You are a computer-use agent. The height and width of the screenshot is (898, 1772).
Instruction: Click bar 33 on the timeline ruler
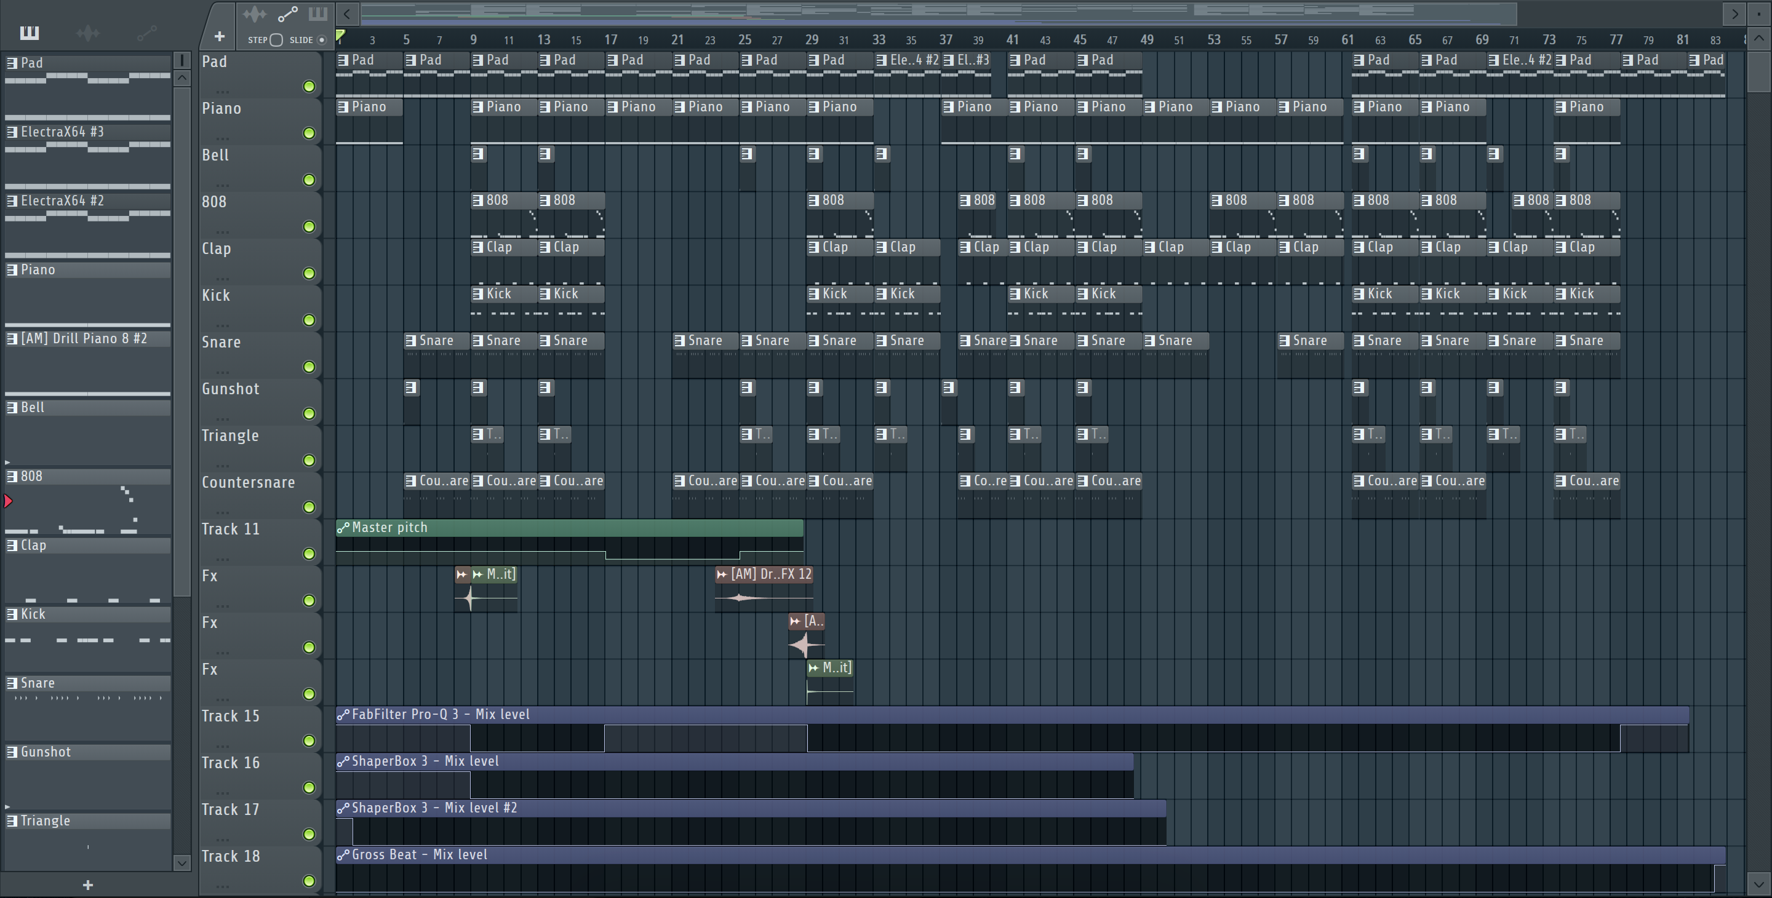pos(879,40)
